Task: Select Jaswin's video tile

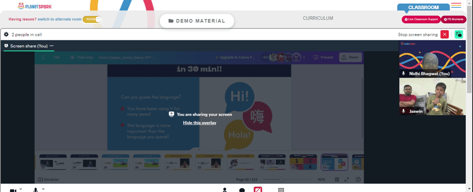Action: (x=432, y=96)
